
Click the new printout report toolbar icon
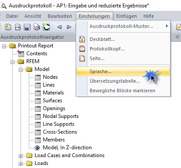(8, 27)
